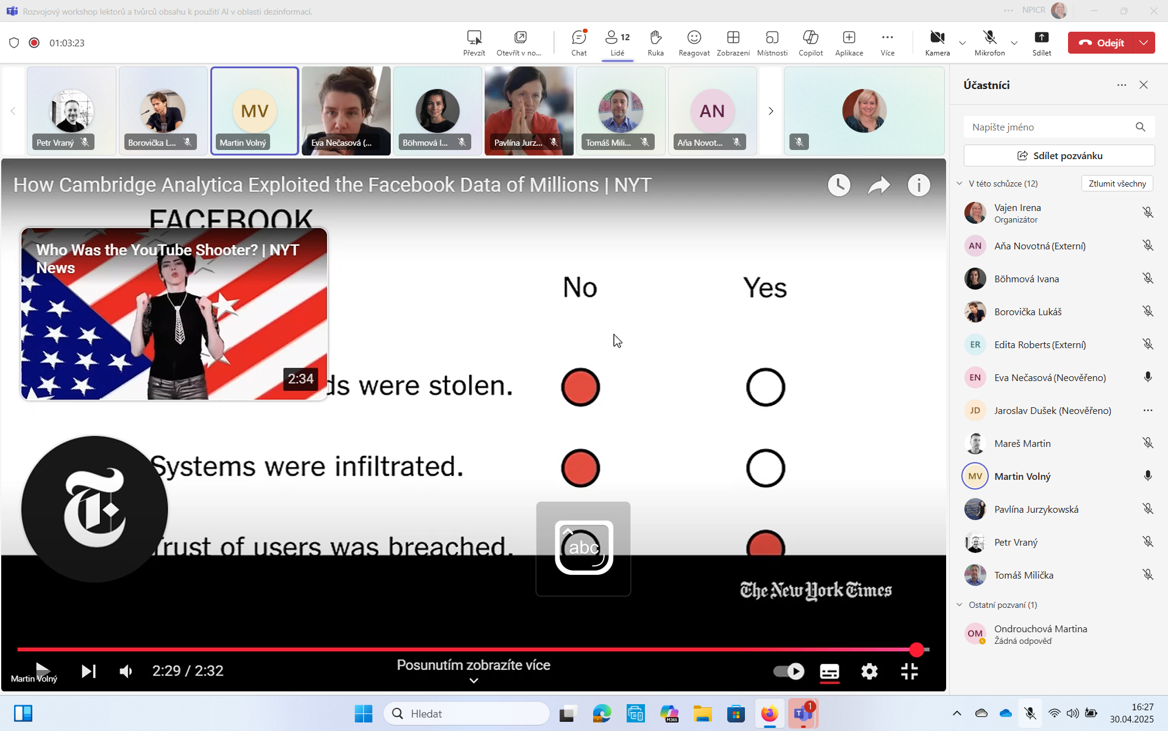
Task: Select Martin Volný in participants list
Action: (x=1058, y=476)
